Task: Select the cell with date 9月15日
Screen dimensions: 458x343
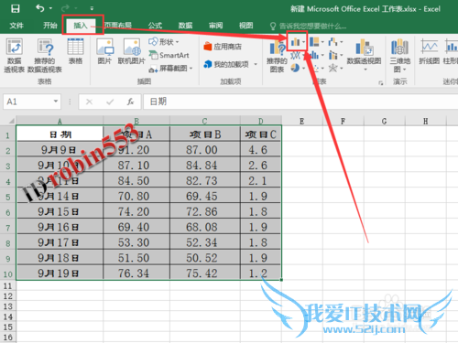Action: [x=60, y=211]
